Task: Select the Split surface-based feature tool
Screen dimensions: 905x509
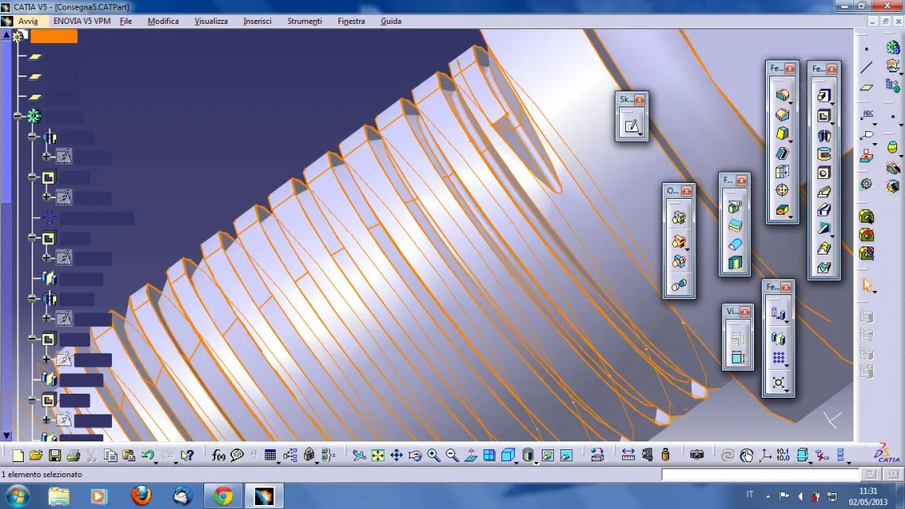Action: [734, 207]
